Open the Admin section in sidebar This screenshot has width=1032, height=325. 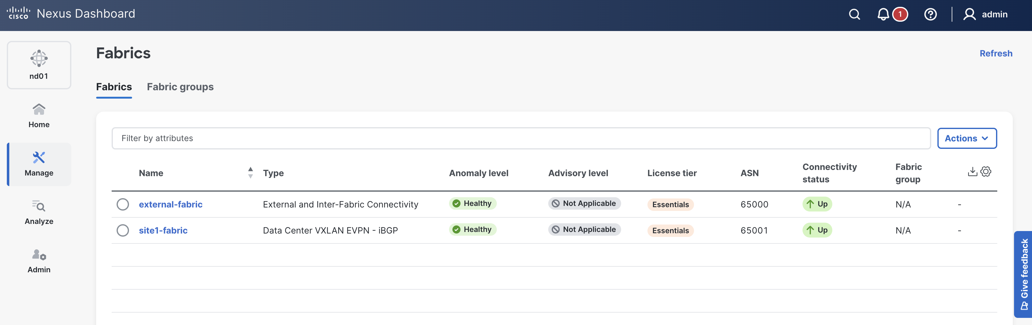[x=39, y=261]
